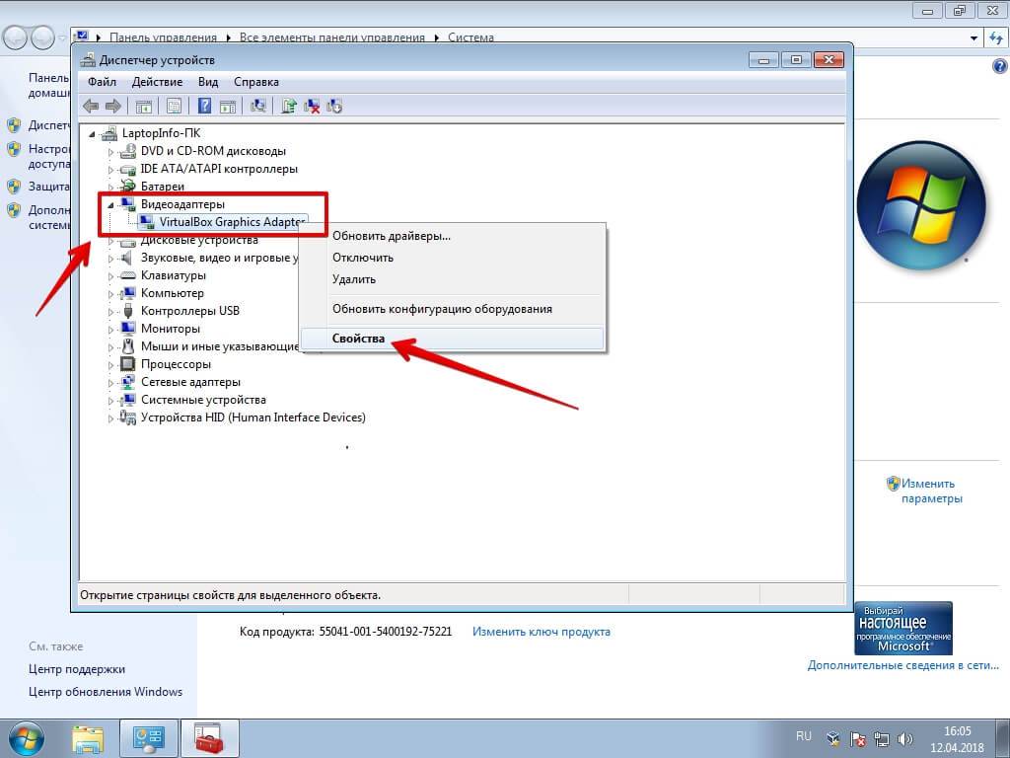Open the Properties toolbar icon

(174, 107)
